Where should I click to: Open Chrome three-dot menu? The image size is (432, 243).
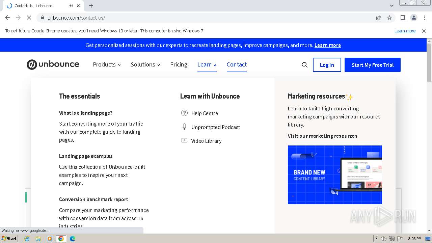pyautogui.click(x=425, y=18)
